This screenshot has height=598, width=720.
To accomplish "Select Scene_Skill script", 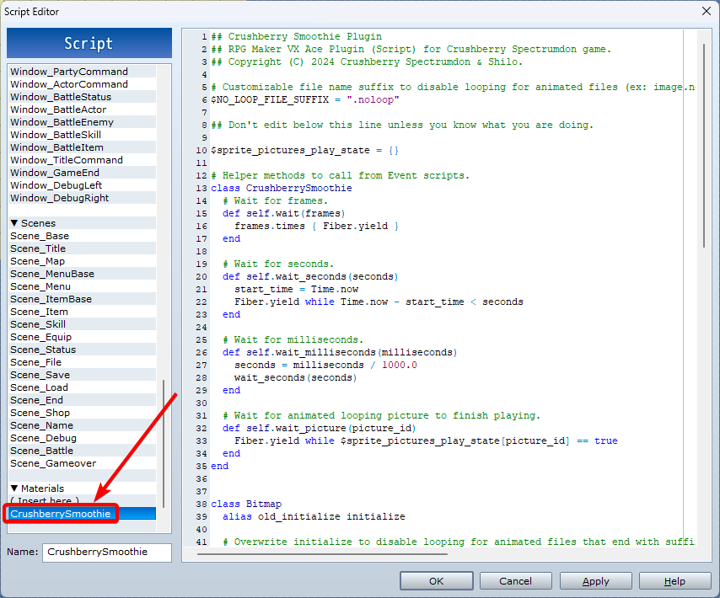I will [x=83, y=324].
